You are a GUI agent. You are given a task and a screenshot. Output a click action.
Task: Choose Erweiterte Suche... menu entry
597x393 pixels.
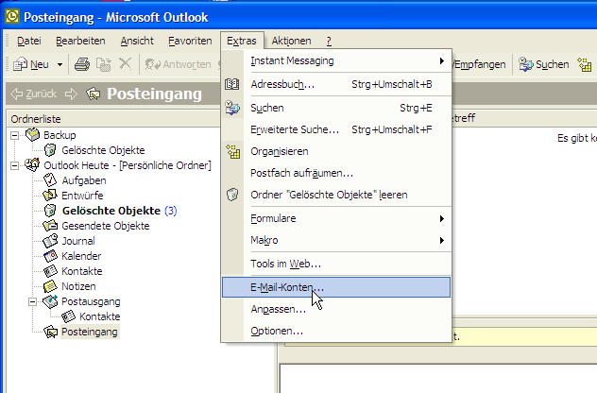(336, 129)
